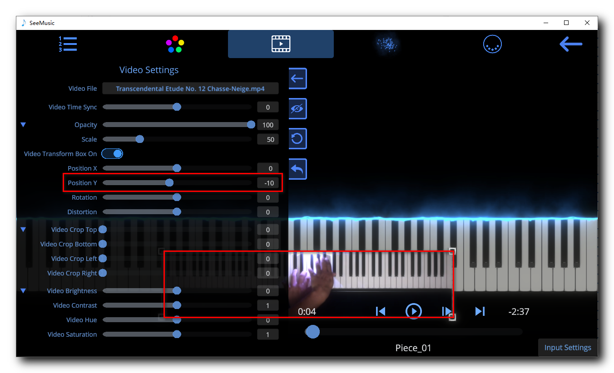Image resolution: width=614 pixels, height=373 pixels.
Task: Open the Video File selector field
Action: click(x=190, y=88)
